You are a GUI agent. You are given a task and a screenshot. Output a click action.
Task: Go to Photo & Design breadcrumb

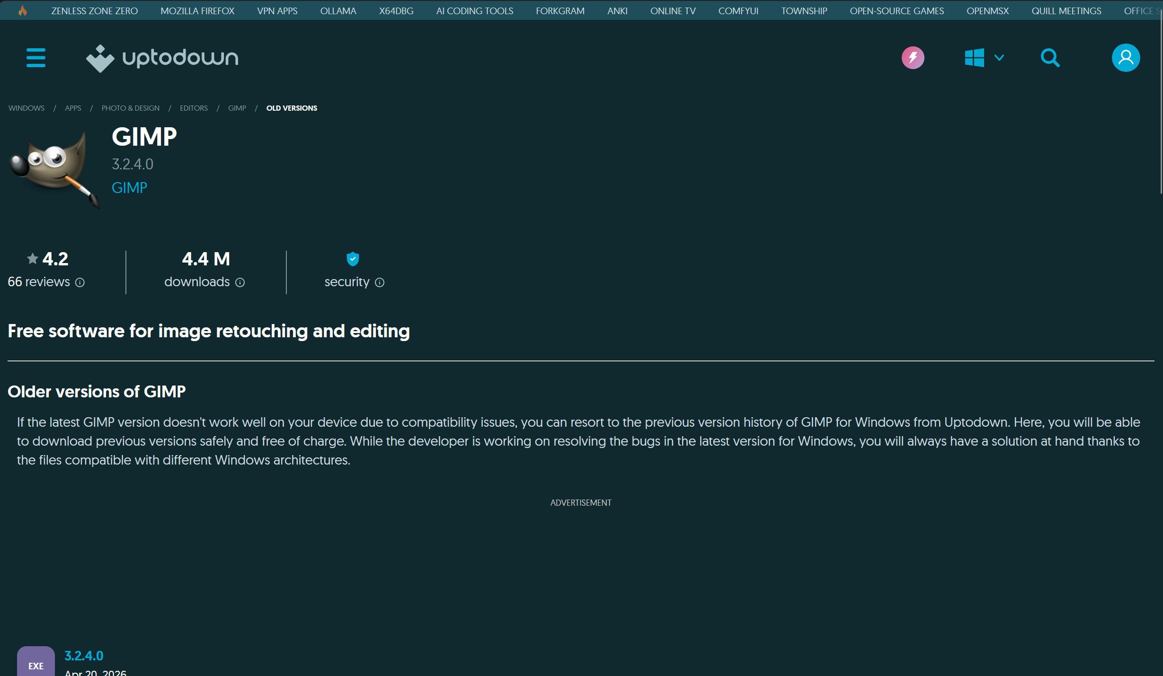pyautogui.click(x=131, y=108)
